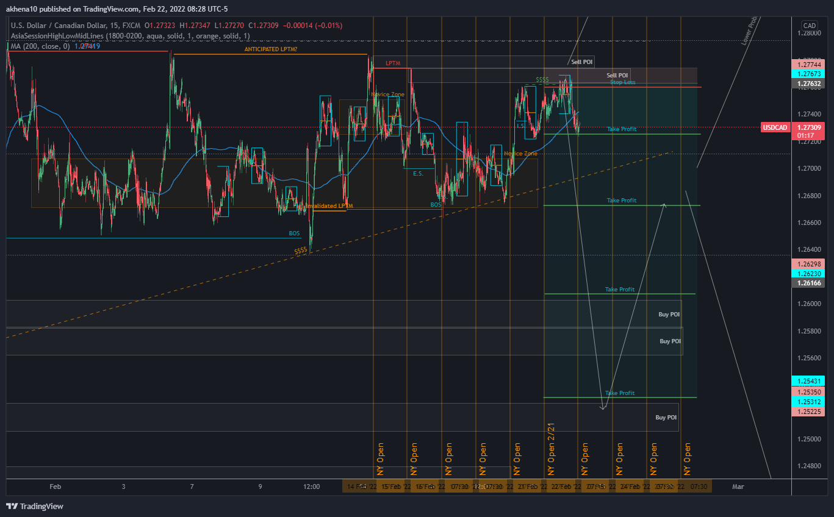Click the 1.25225 pink price tag
Screen dimensions: 834x517
point(808,412)
